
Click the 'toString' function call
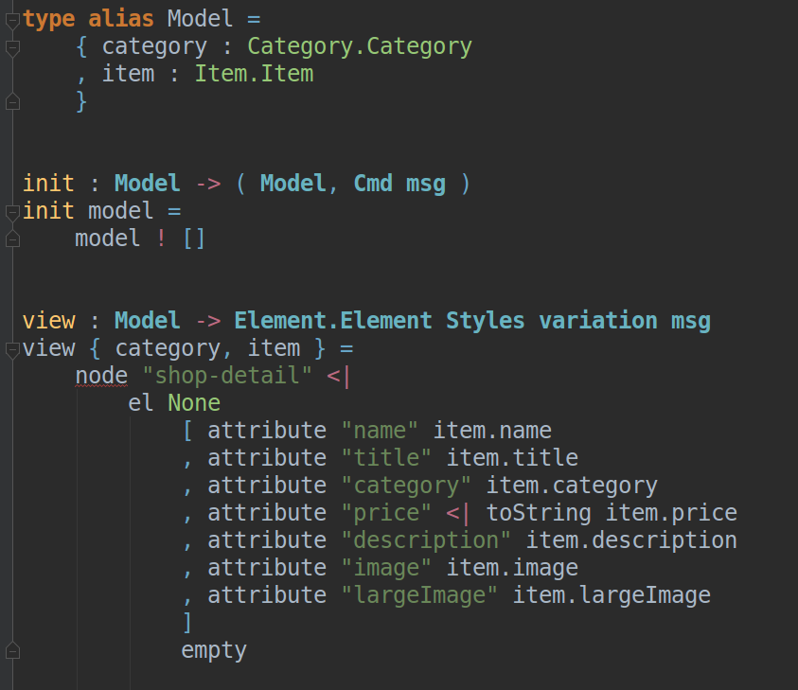[x=539, y=513]
